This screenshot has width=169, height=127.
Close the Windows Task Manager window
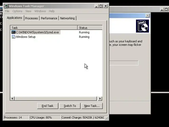(106, 6)
